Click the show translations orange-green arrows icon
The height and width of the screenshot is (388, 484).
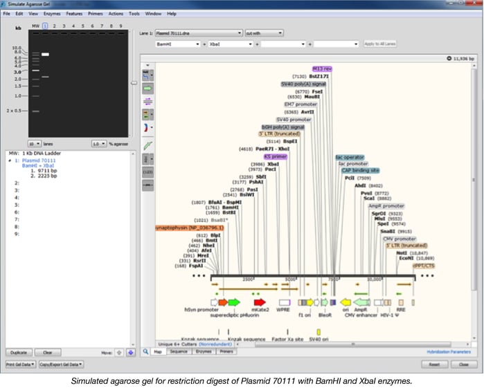pos(146,114)
